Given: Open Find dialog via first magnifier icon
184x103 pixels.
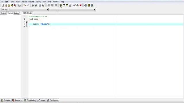Looking at the screenshot, I should pyautogui.click(x=33, y=5).
